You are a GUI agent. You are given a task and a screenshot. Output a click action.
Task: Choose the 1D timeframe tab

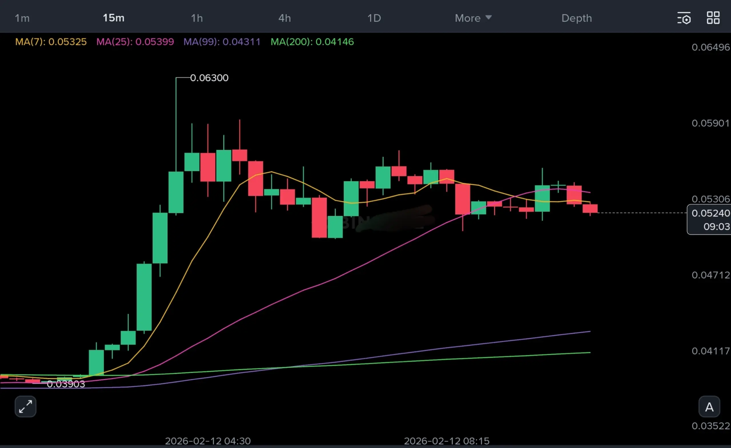click(x=374, y=18)
